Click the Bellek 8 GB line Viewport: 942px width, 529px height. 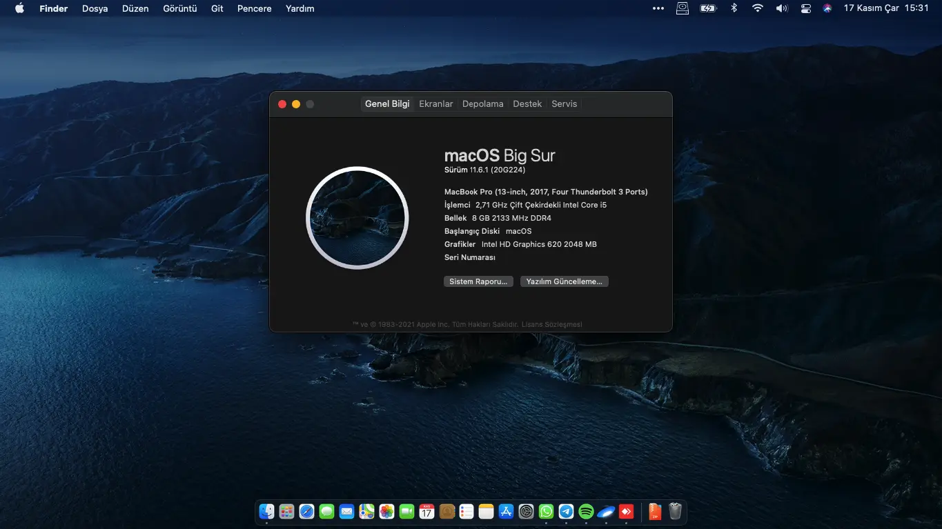(498, 218)
